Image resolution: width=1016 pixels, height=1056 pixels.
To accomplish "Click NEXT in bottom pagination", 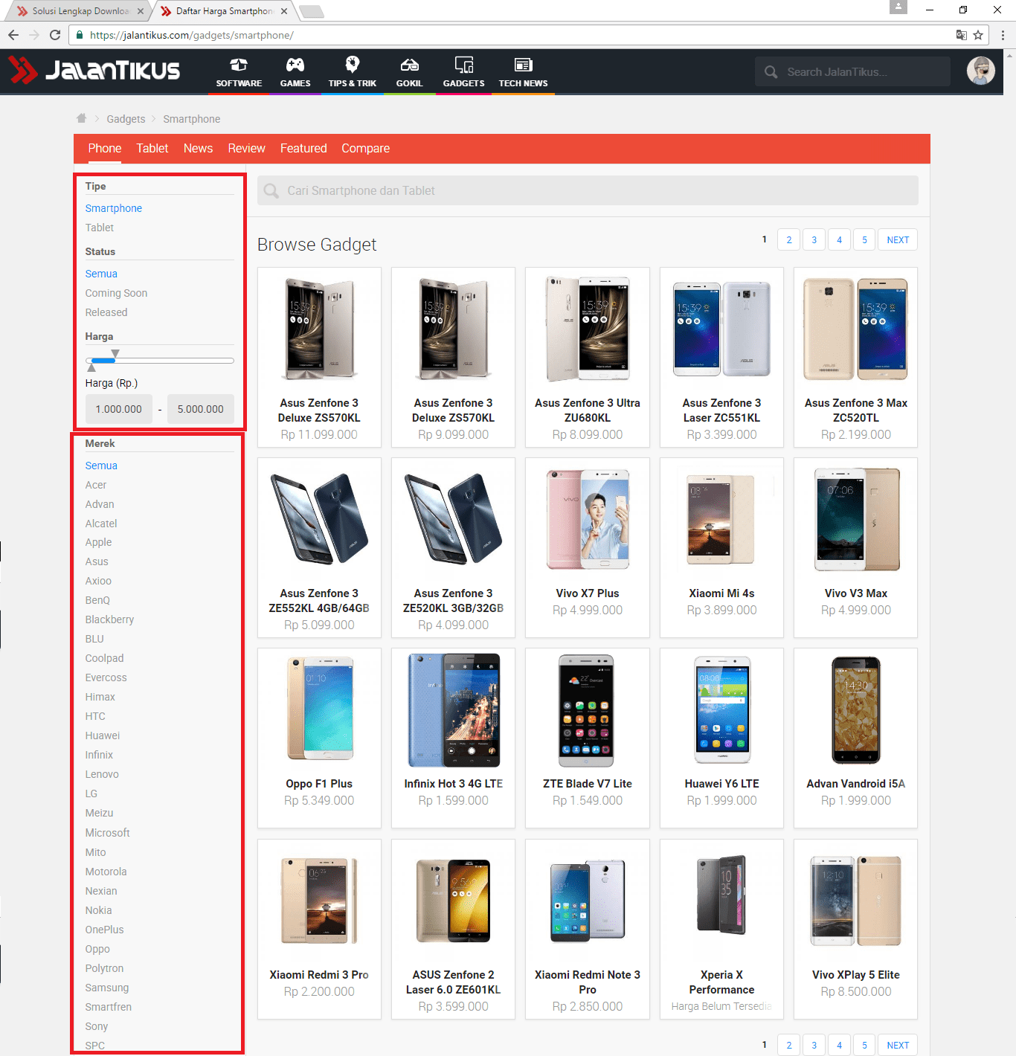I will [898, 1045].
